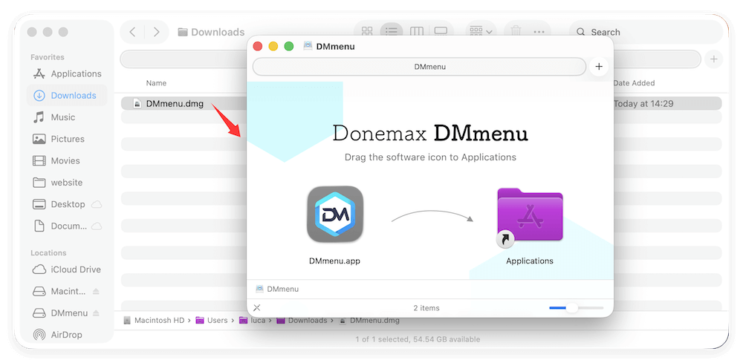The width and height of the screenshot is (743, 363).
Task: Click Macintosh HD in the path bar
Action: coord(154,321)
